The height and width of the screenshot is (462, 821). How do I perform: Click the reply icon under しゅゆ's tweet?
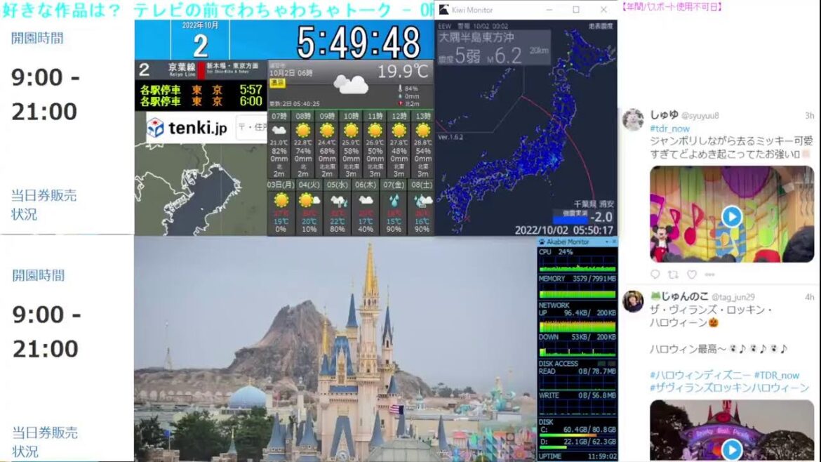point(655,274)
